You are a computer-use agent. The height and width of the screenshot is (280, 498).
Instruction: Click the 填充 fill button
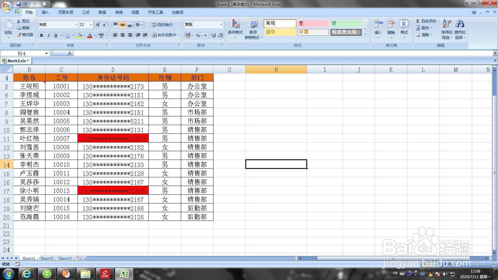pos(424,28)
